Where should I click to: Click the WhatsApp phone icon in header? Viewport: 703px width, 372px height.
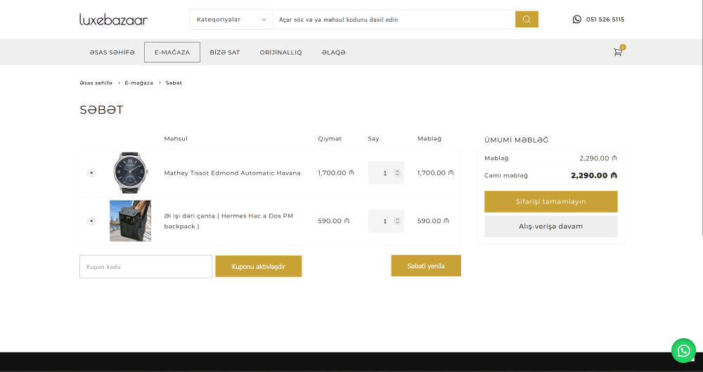(577, 20)
